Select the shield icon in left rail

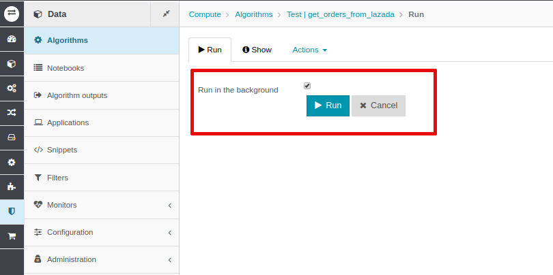coord(12,211)
